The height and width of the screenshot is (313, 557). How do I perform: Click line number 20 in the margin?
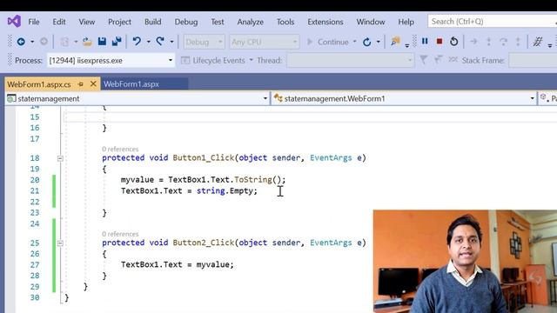coord(35,180)
